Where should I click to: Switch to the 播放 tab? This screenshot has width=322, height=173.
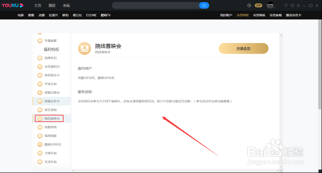[x=52, y=6]
